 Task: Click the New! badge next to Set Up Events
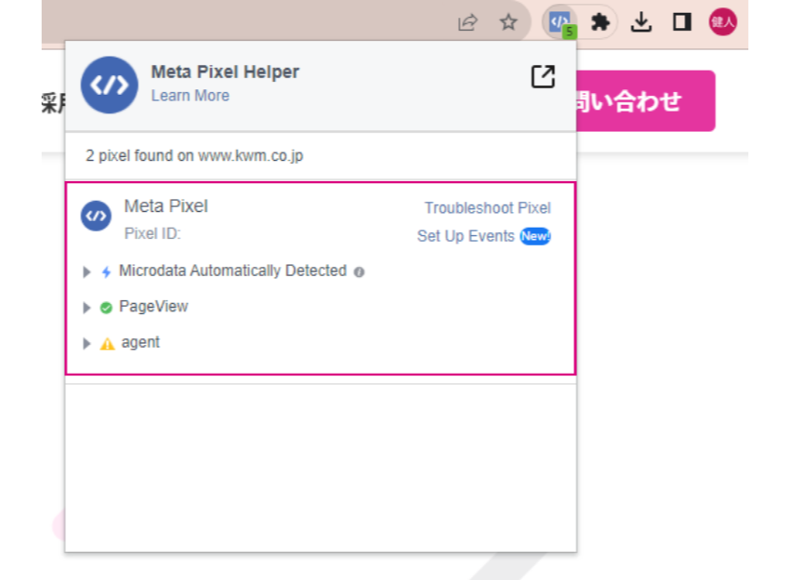535,236
